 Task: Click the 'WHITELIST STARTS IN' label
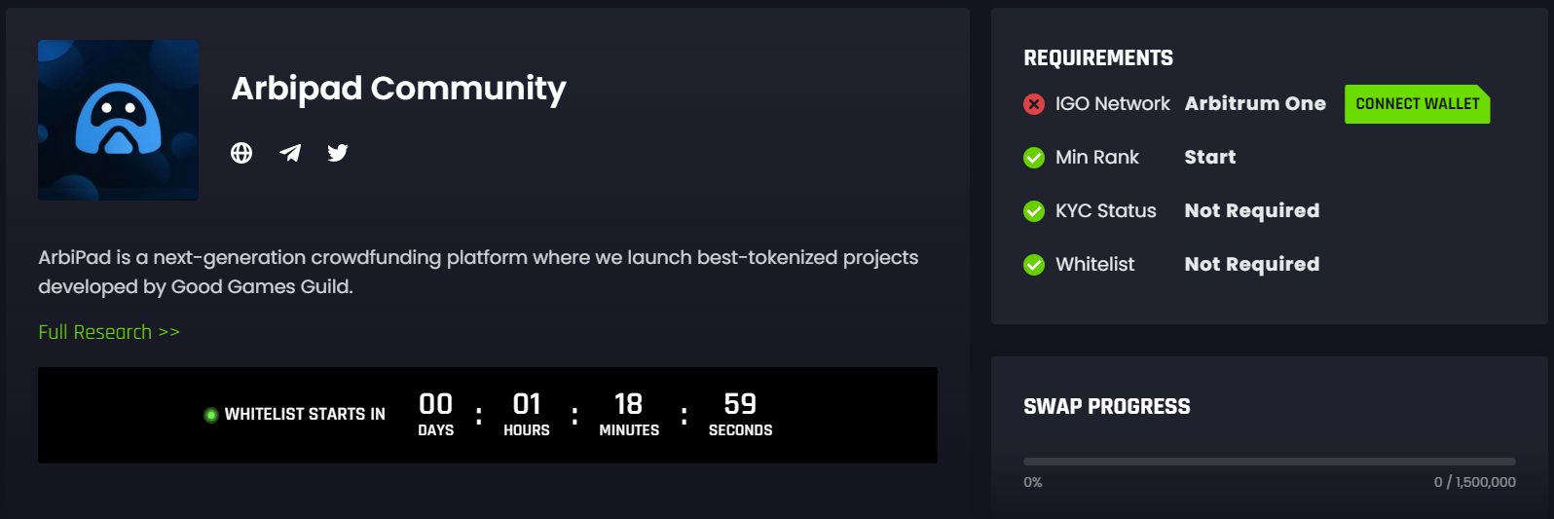[305, 414]
